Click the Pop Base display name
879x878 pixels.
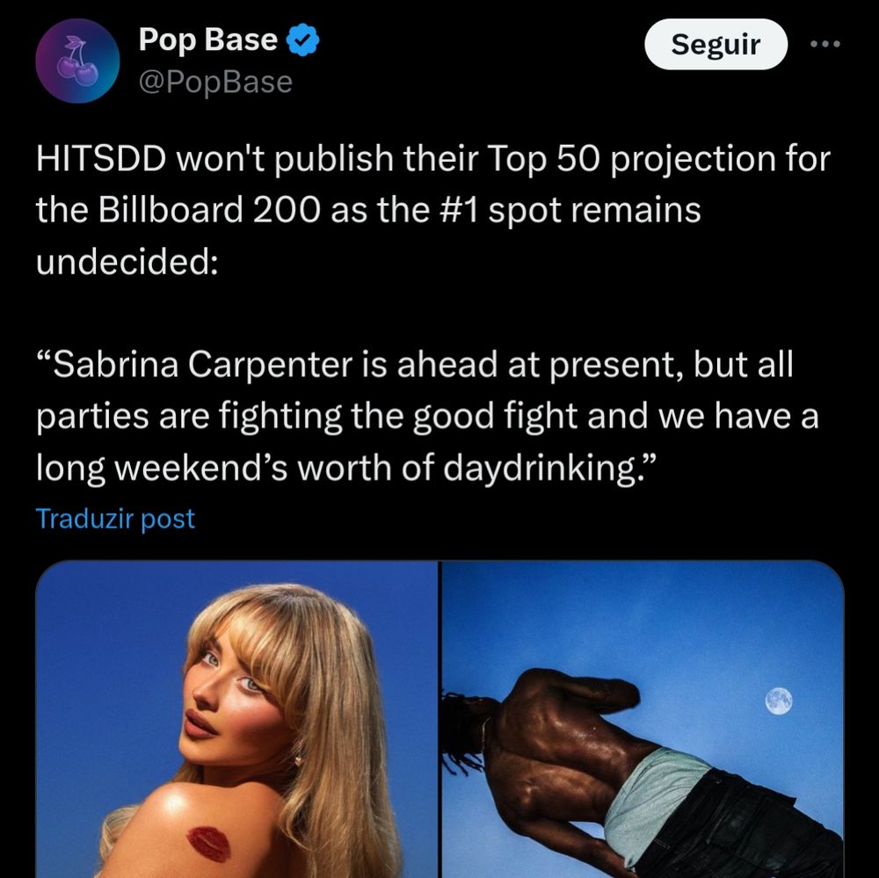coord(208,40)
